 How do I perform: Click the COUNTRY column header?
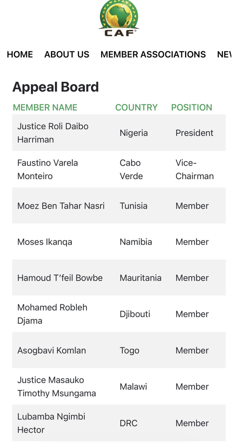click(x=136, y=108)
